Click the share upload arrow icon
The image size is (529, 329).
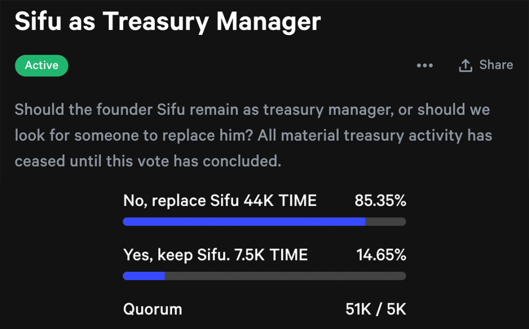(x=465, y=66)
